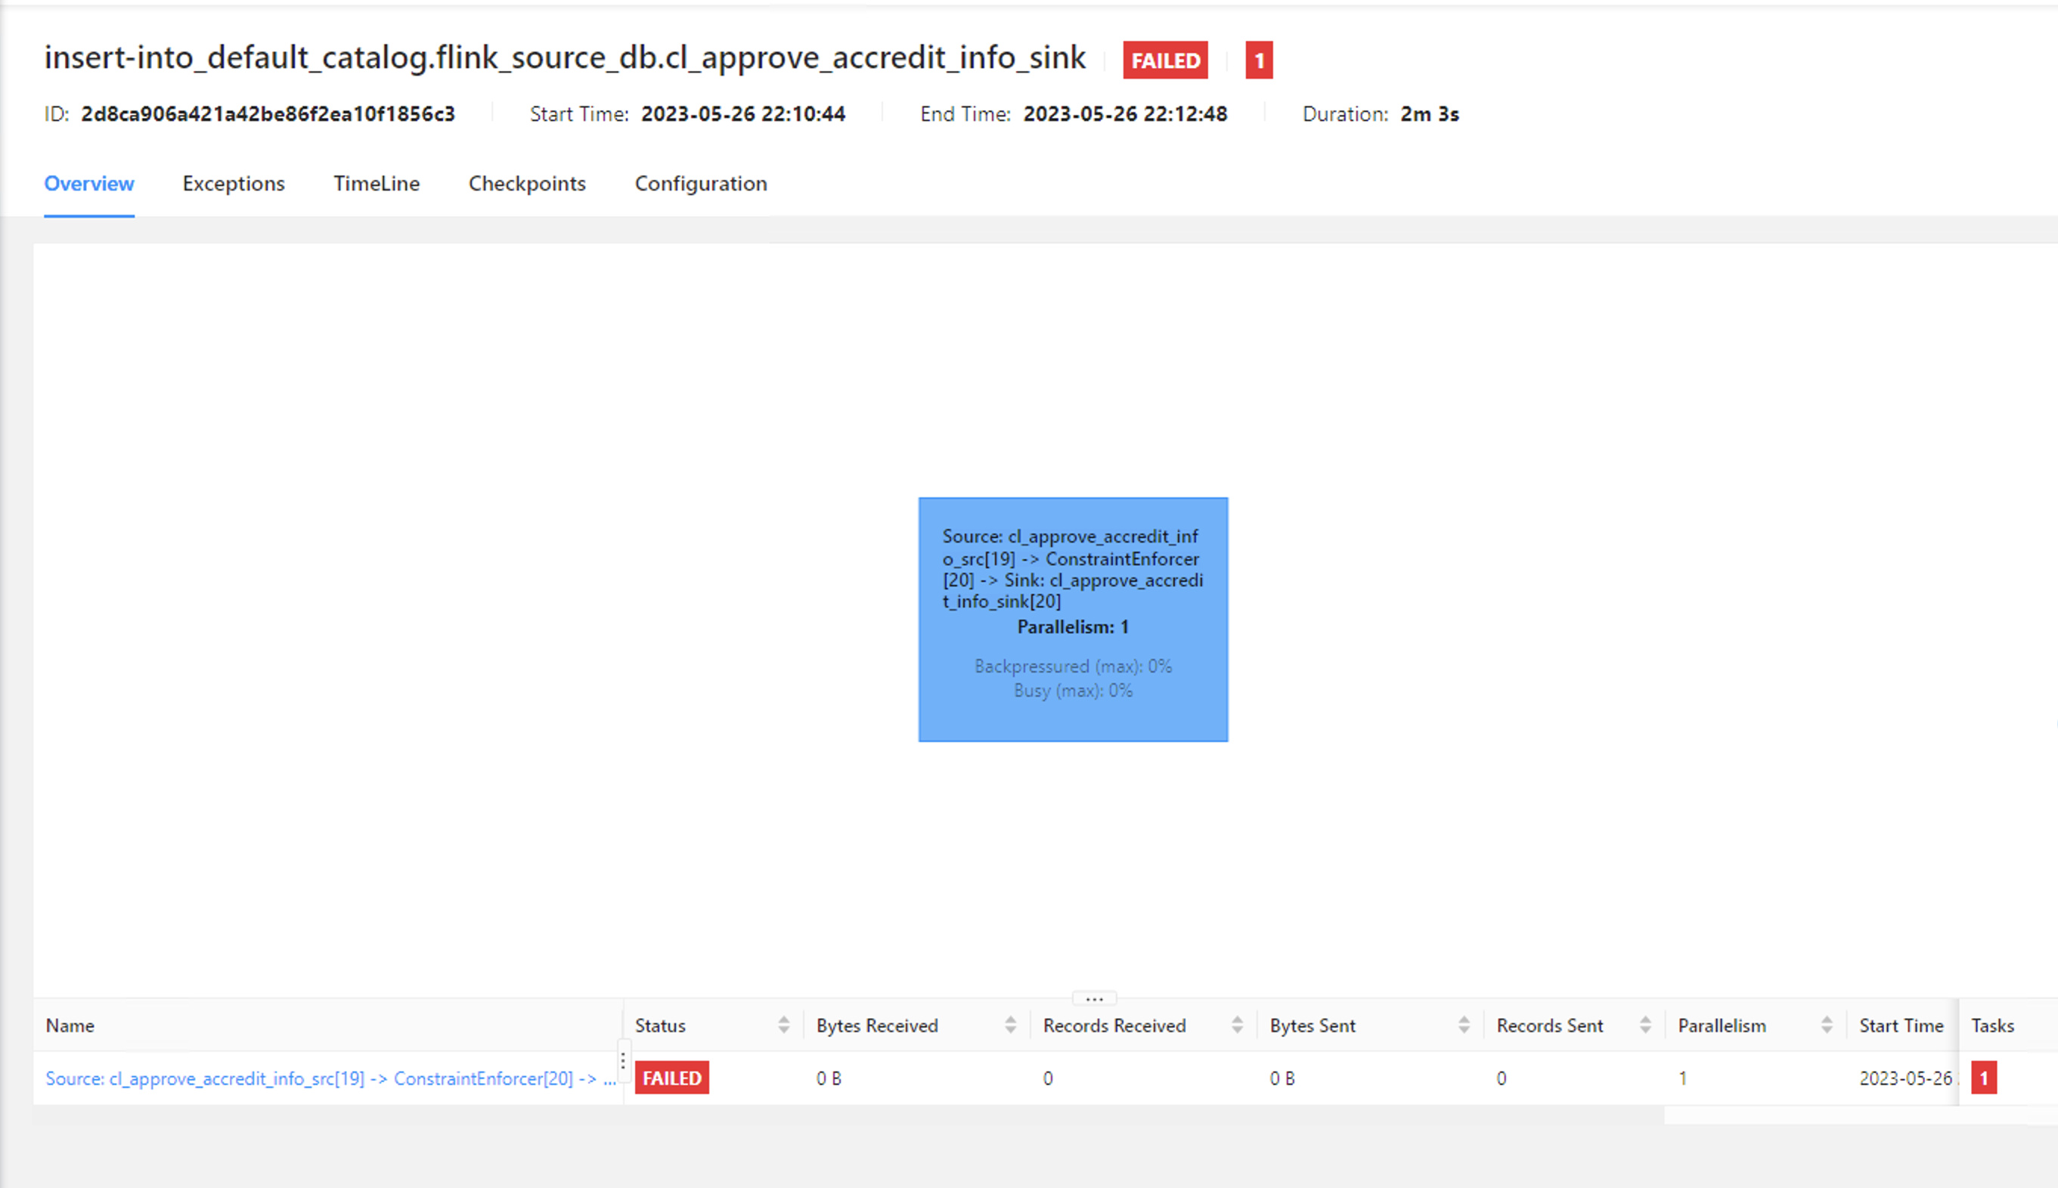Click the ellipsis handle above the table
Screen dimensions: 2058x1188
coord(1093,999)
